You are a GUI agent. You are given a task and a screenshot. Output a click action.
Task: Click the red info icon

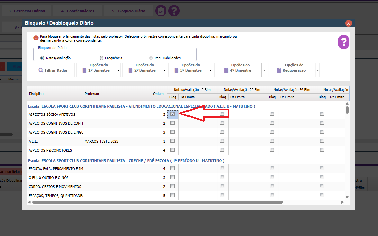click(x=36, y=38)
